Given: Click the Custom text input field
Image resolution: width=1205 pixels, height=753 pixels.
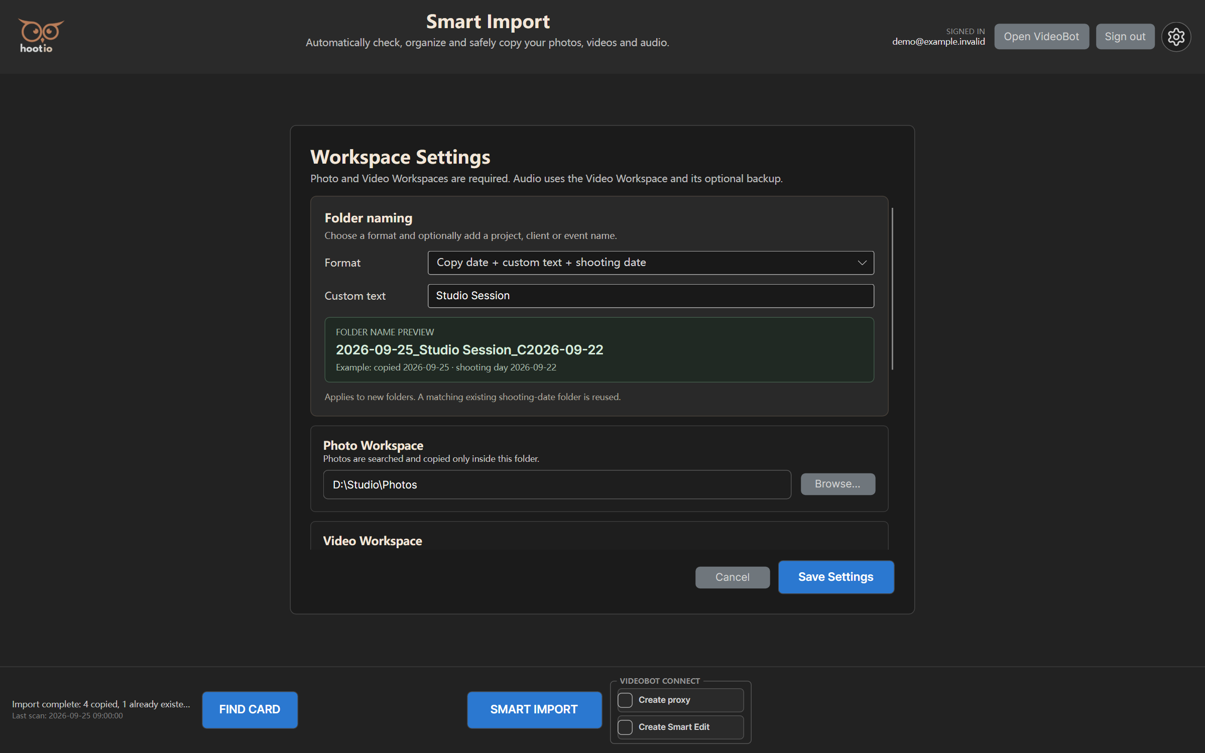Looking at the screenshot, I should [651, 296].
